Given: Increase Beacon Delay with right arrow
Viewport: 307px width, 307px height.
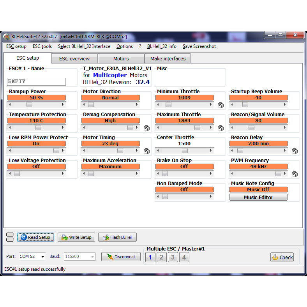Looking at the screenshot, I should point(285,150).
